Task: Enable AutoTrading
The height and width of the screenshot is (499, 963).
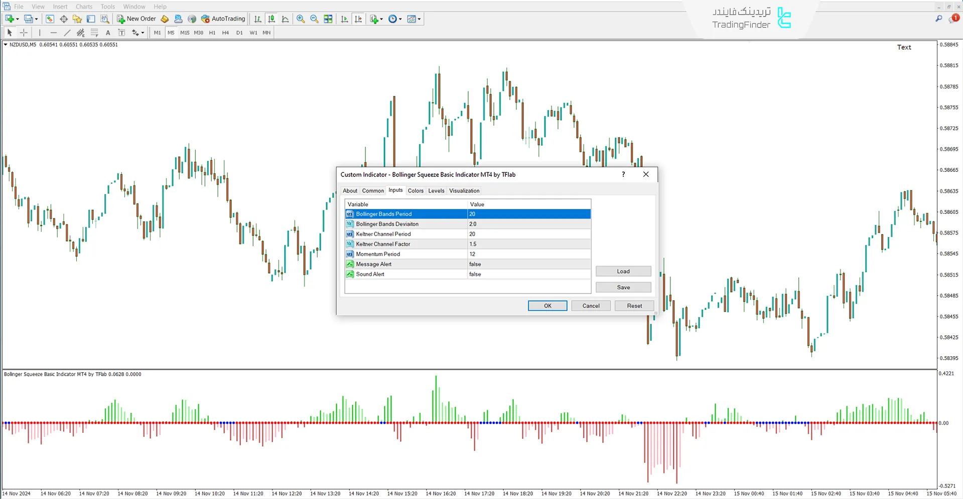Action: [x=223, y=19]
